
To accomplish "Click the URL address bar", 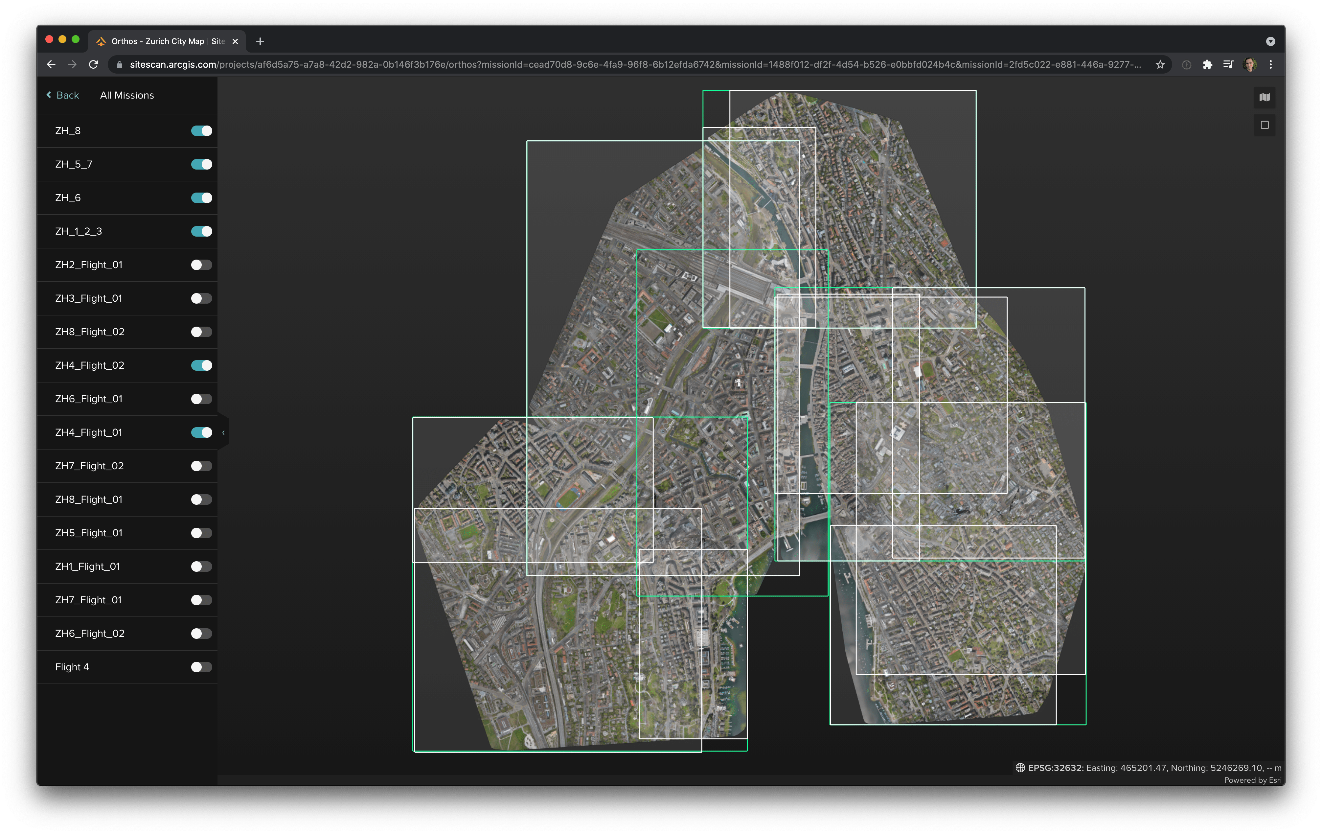I will coord(631,65).
